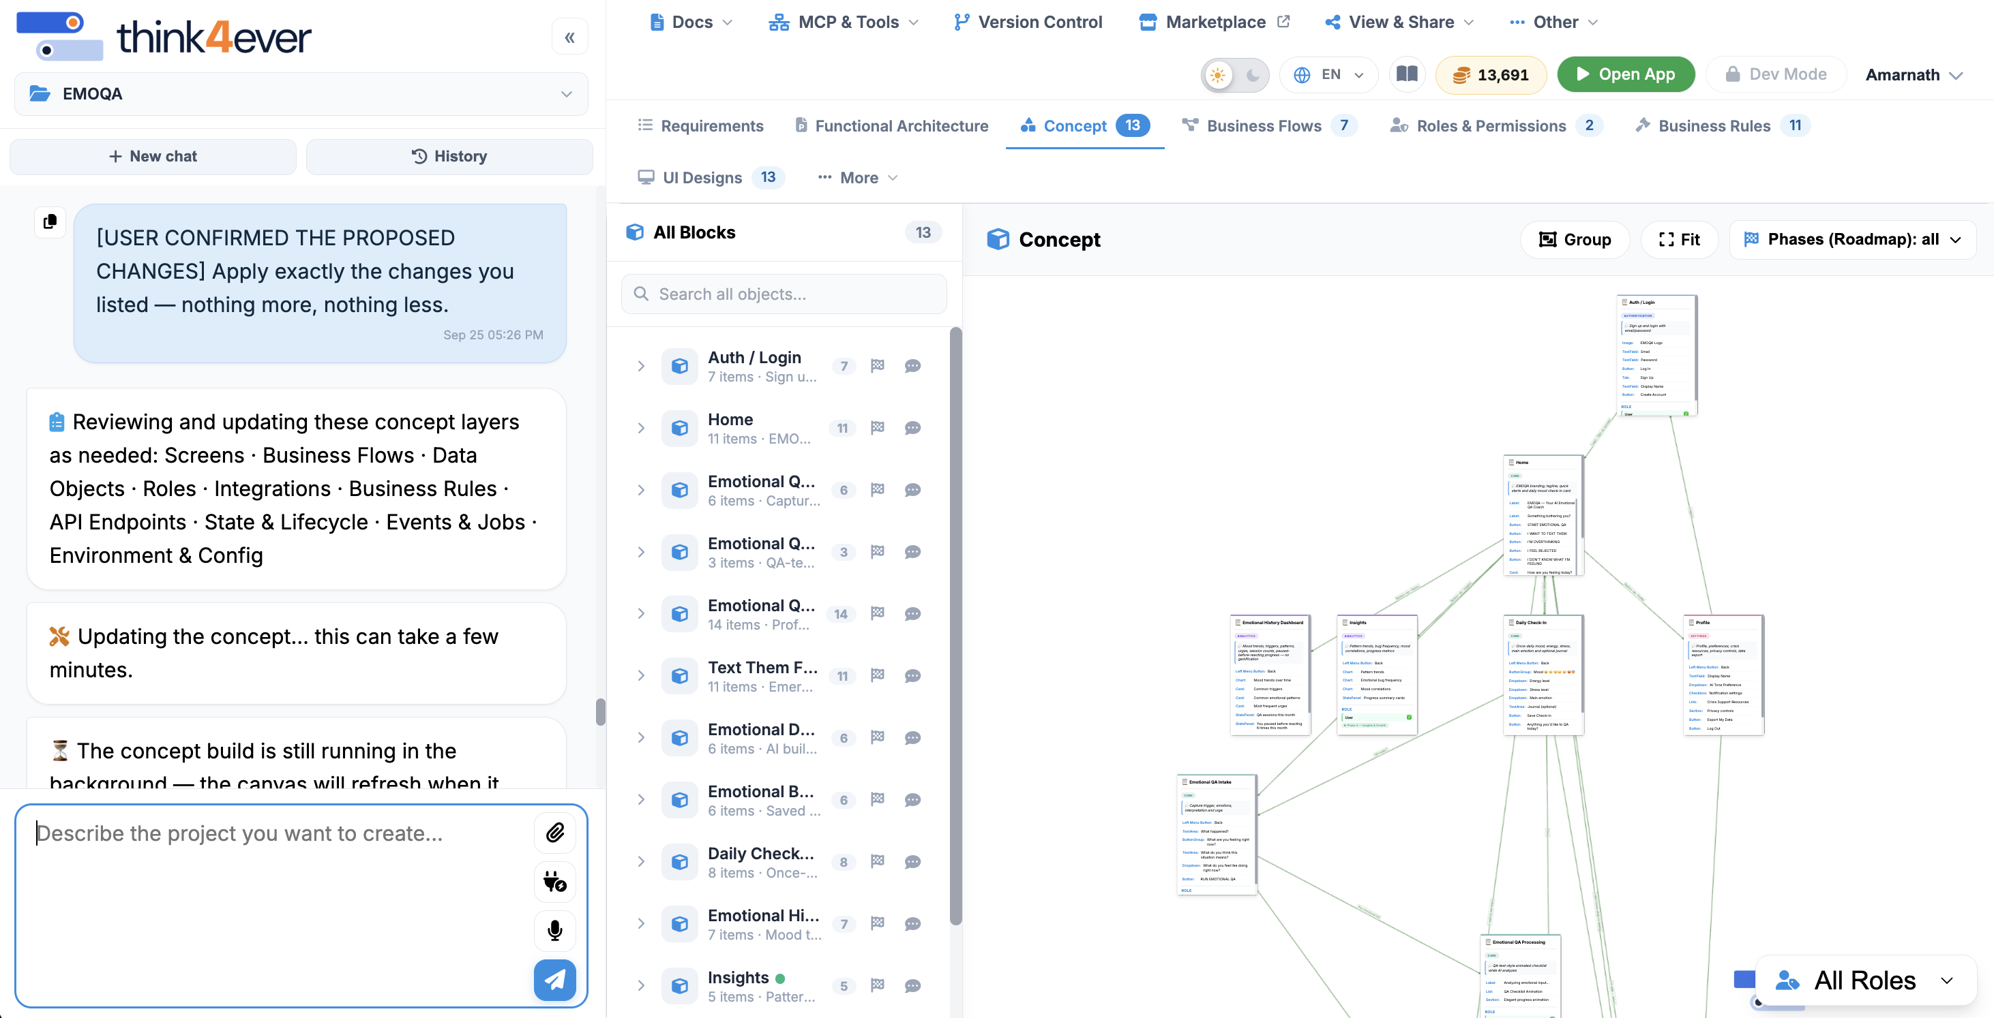Open the Docs menu
The width and height of the screenshot is (1994, 1018).
[x=691, y=22]
